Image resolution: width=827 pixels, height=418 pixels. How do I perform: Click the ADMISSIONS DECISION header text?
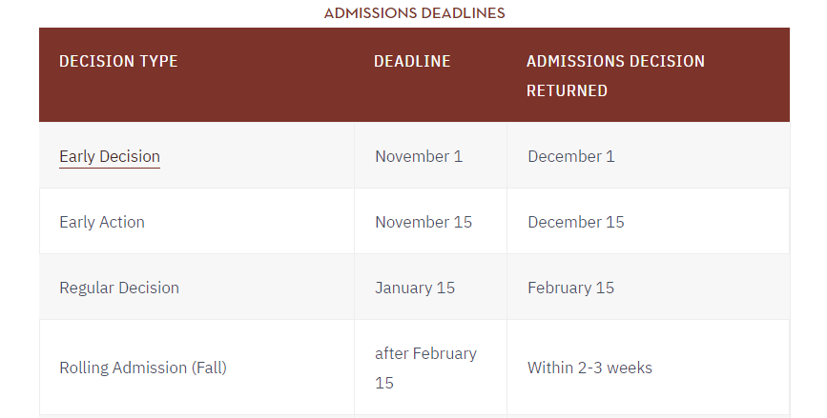coord(615,61)
